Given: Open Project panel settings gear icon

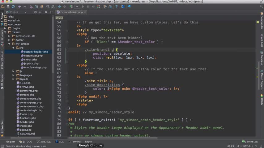Looking at the screenshot, I should pos(46,12).
